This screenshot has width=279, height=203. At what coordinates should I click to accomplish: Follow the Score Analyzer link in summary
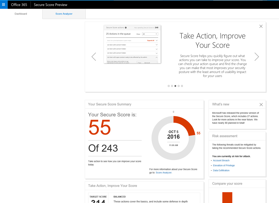point(163,173)
